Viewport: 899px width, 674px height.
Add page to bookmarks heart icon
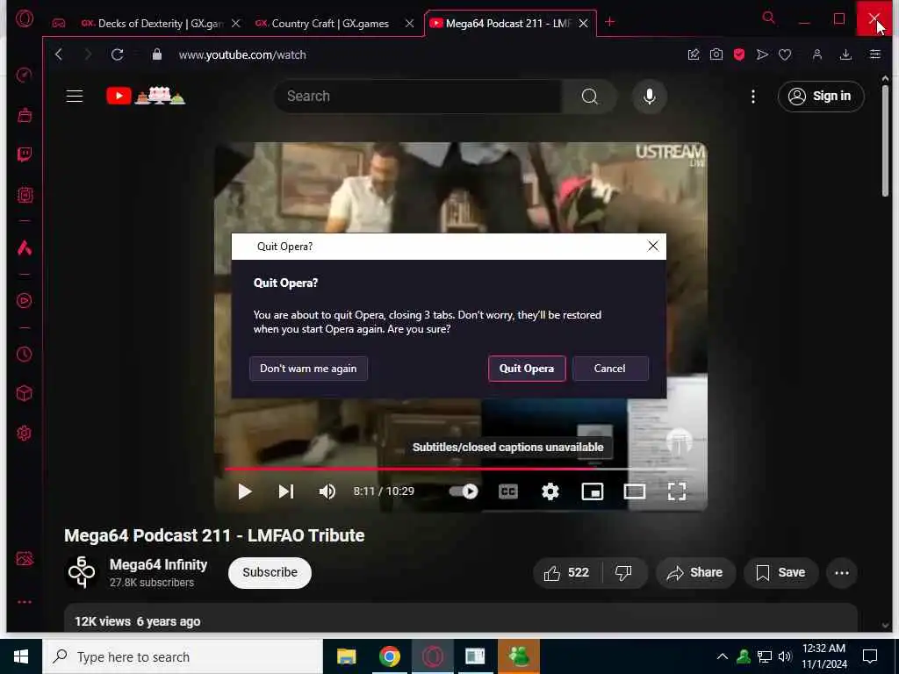coord(785,54)
